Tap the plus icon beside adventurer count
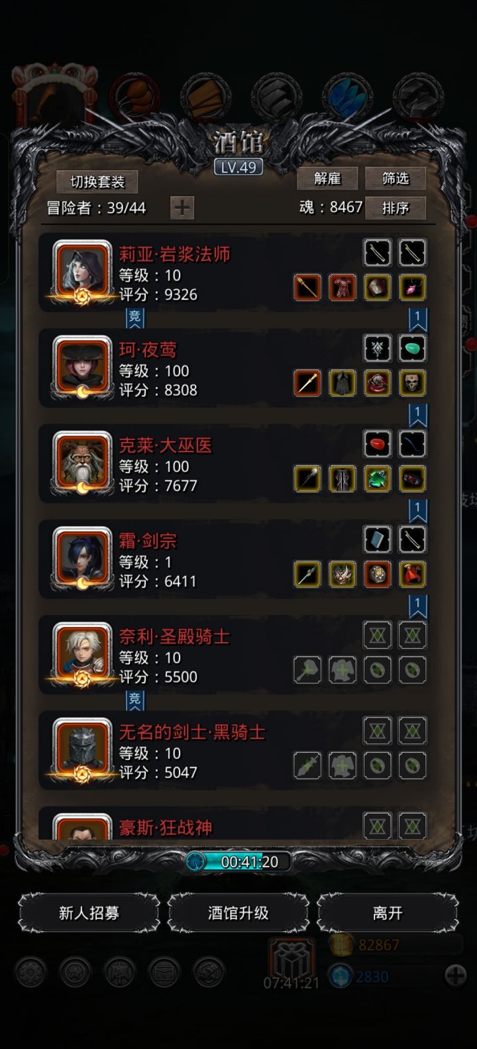Screen dimensions: 477x1049 [182, 207]
